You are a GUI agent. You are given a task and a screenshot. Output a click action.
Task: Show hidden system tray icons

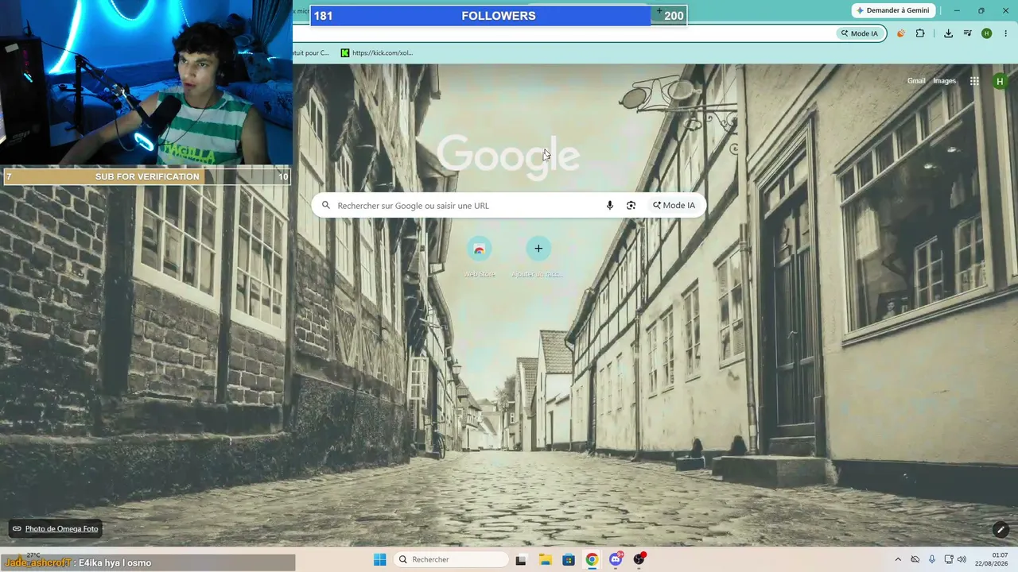coord(898,559)
